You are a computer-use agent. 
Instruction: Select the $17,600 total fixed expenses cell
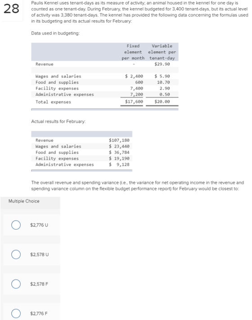click(x=134, y=102)
